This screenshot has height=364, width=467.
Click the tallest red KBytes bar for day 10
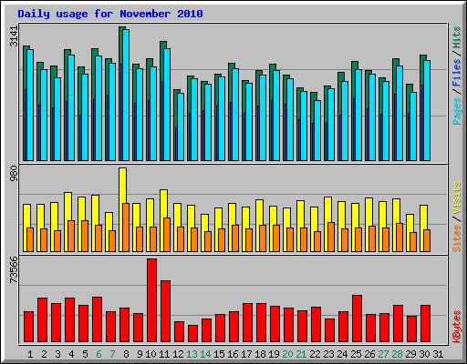151,300
